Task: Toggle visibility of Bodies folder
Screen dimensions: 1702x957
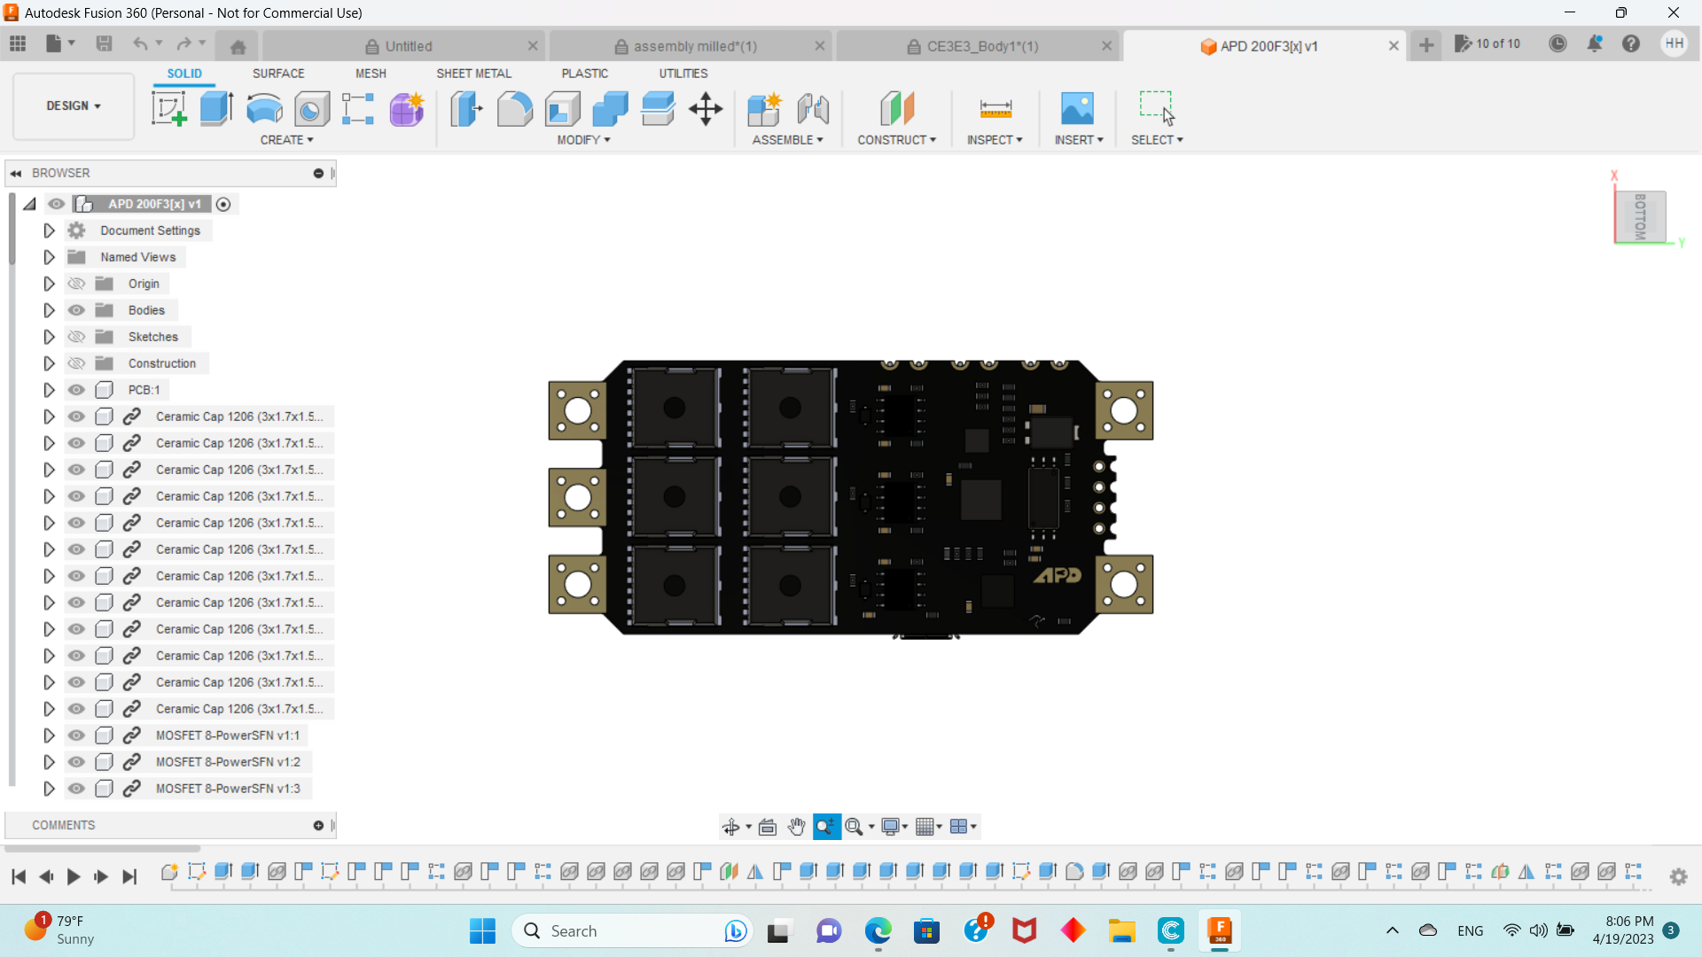Action: (77, 310)
